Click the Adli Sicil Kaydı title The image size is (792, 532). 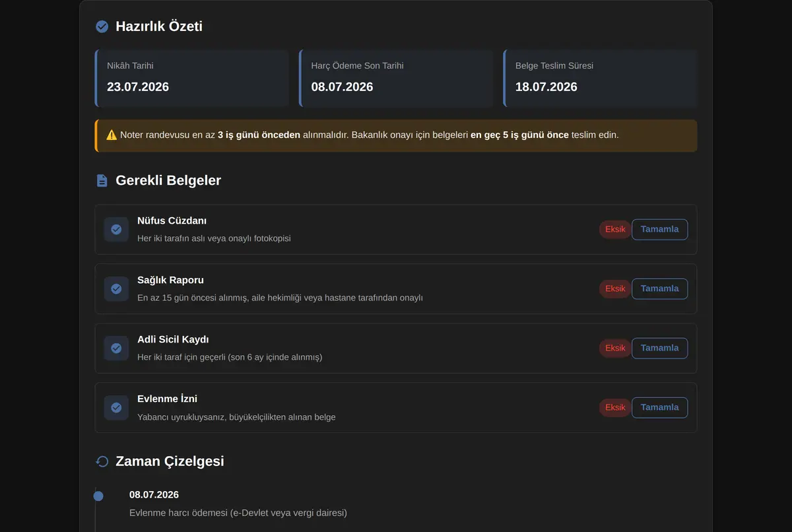coord(173,339)
